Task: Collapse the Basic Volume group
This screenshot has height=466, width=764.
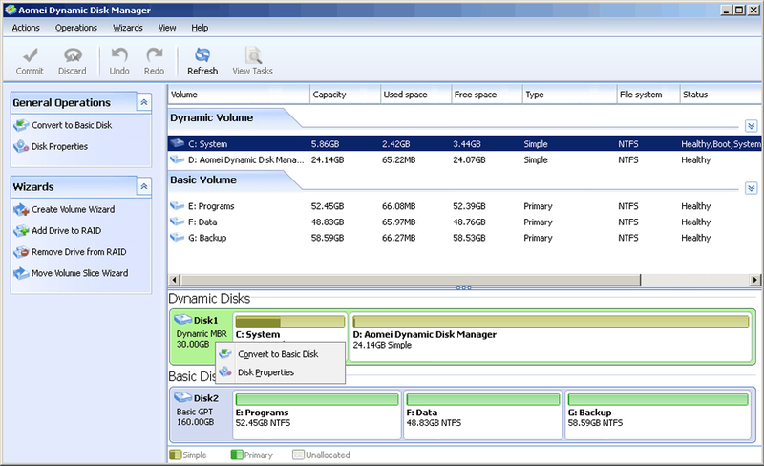Action: [751, 188]
